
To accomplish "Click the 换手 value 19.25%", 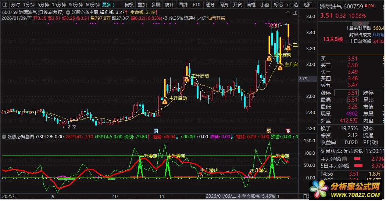I will pyautogui.click(x=349, y=128).
